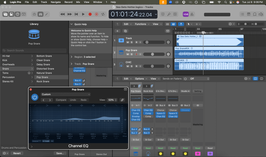Toggle the Channel EQ power button
This screenshot has height=157, width=266.
click(x=35, y=97)
